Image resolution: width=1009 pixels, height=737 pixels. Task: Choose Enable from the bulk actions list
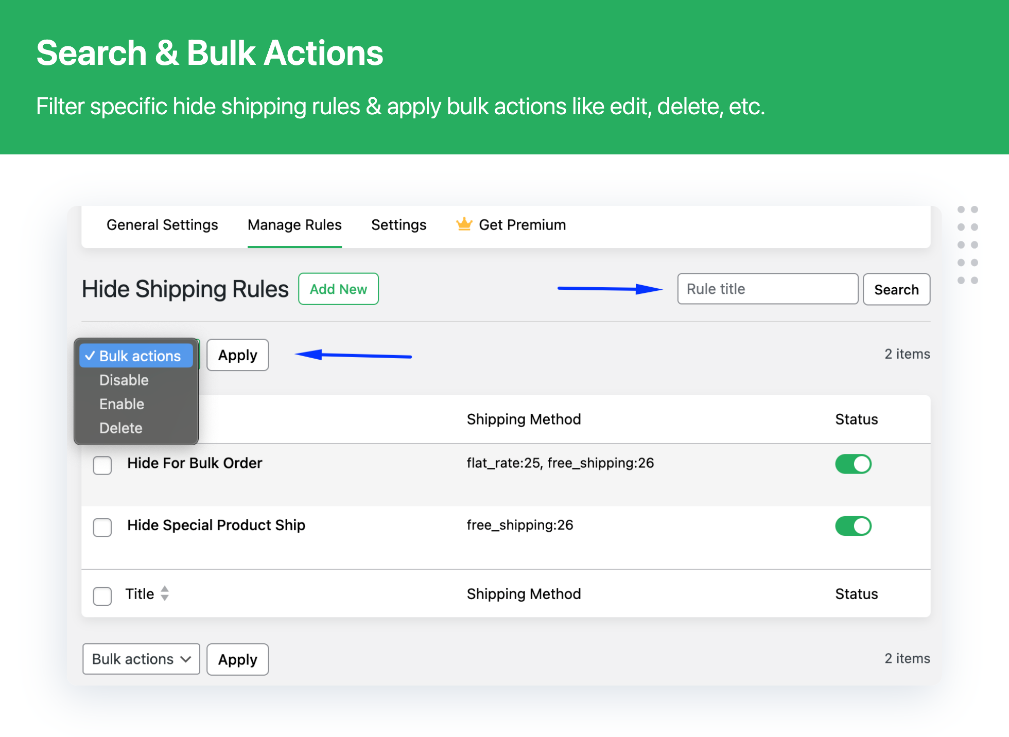tap(122, 404)
